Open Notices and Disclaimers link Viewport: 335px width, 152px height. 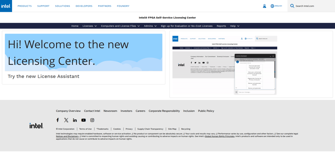coord(67,136)
